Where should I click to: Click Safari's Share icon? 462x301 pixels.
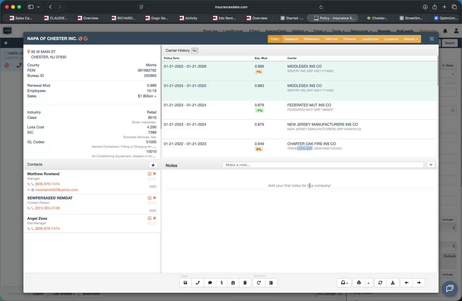point(435,7)
